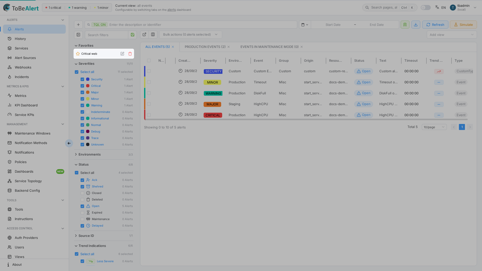Screen dimensions: 482x271
Task: Click the plus icon beside the TQL search
Action: pos(78,25)
